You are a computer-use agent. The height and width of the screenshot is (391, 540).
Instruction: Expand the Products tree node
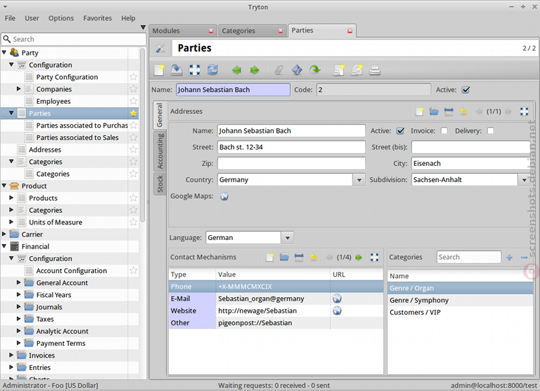[11, 198]
